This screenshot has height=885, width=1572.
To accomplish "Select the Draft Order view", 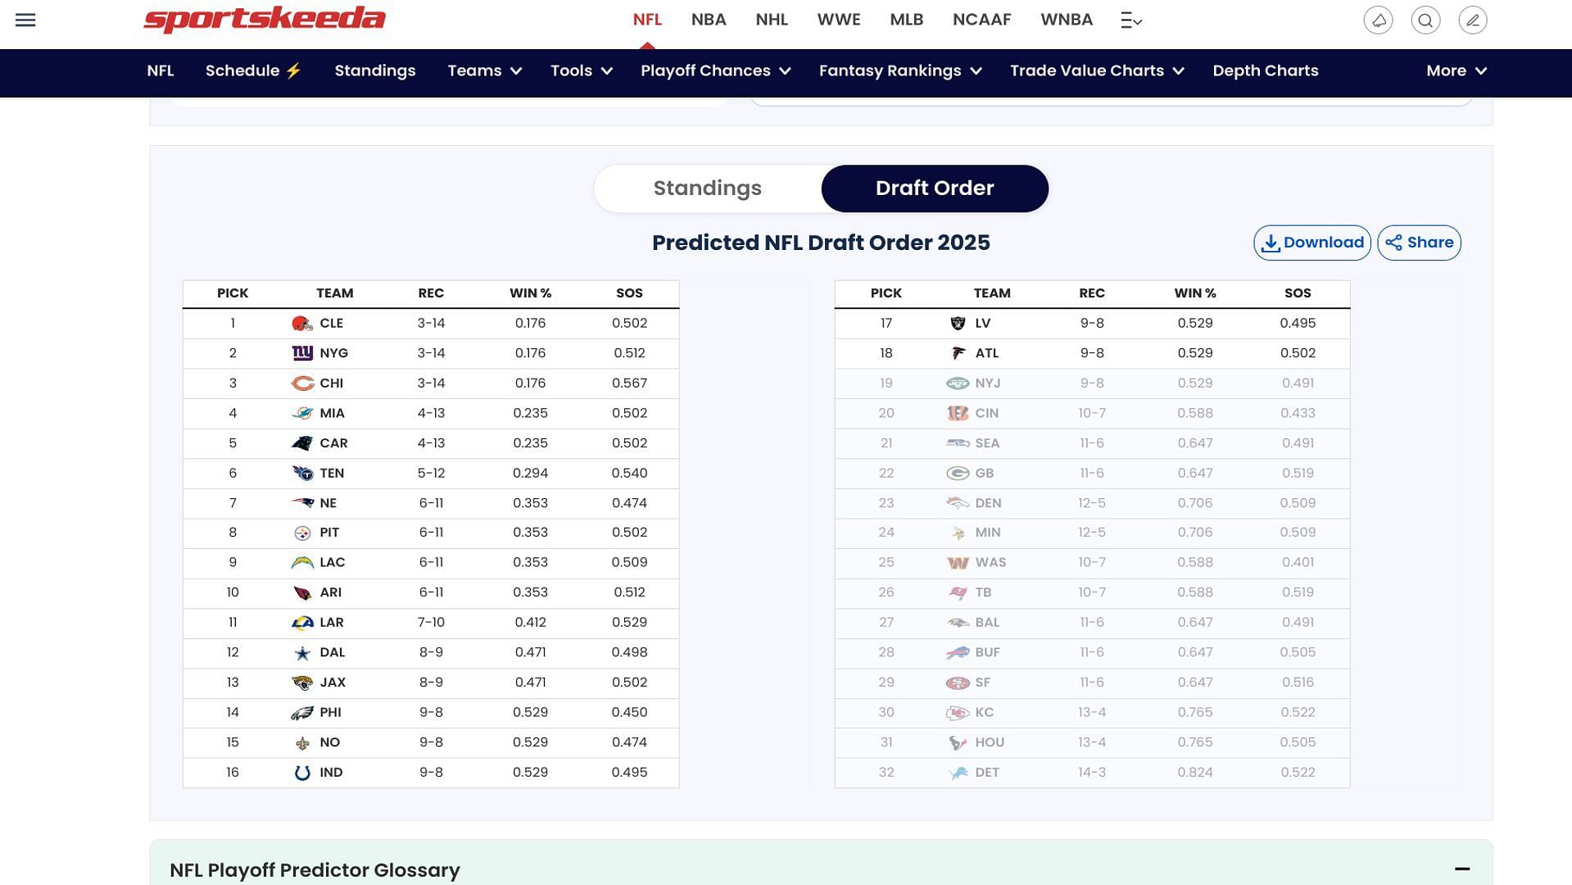I will point(935,188).
